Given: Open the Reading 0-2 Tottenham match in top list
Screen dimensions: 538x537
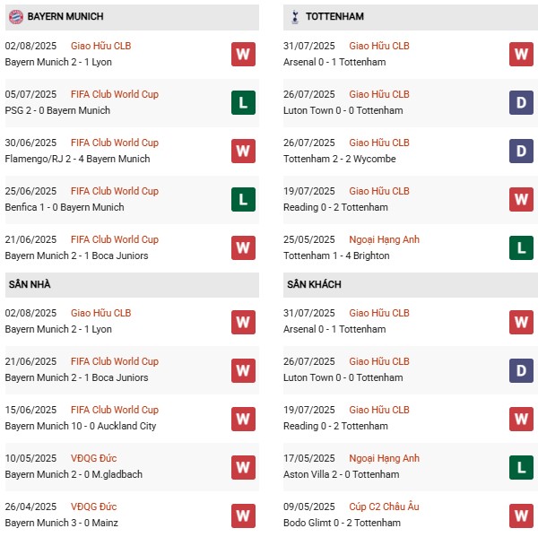Looking at the screenshot, I should coord(334,207).
